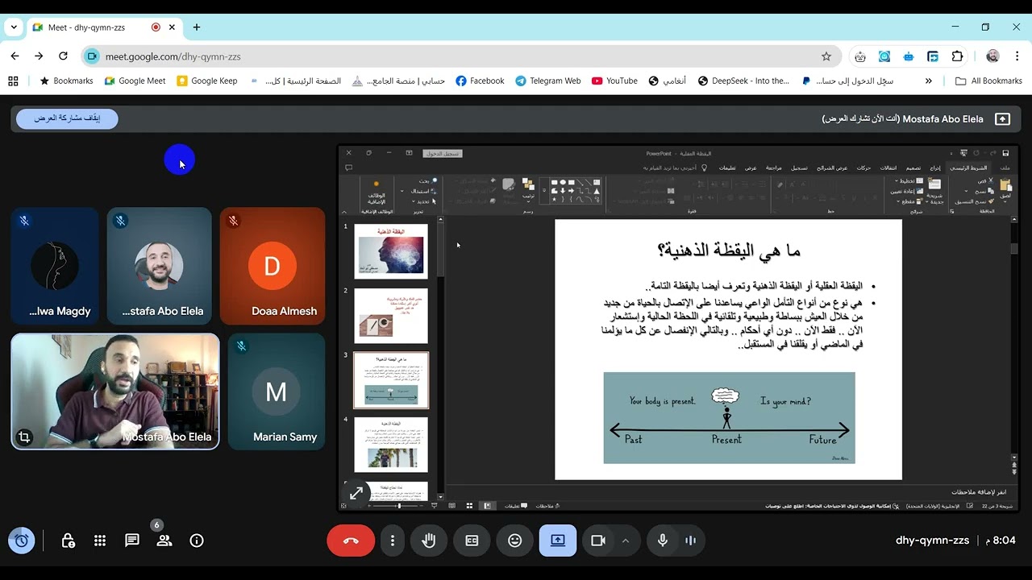This screenshot has width=1032, height=580.
Task: Click the active present-screen button
Action: tap(558, 541)
